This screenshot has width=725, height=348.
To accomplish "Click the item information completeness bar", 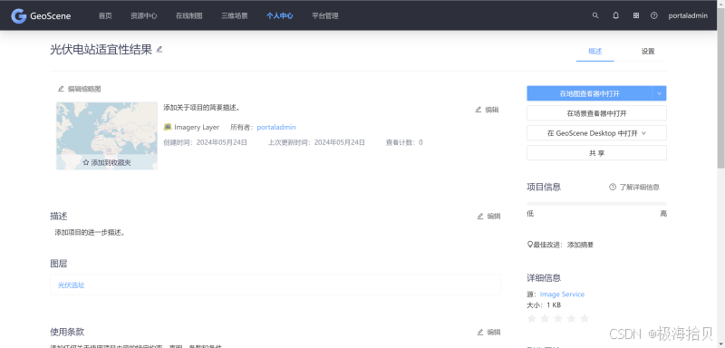I will click(x=596, y=203).
